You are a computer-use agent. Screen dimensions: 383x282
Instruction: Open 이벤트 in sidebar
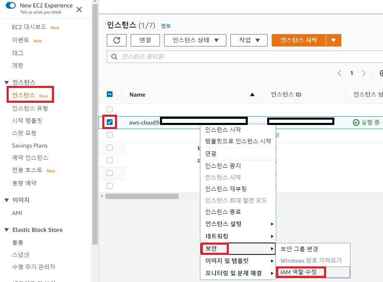coord(21,40)
